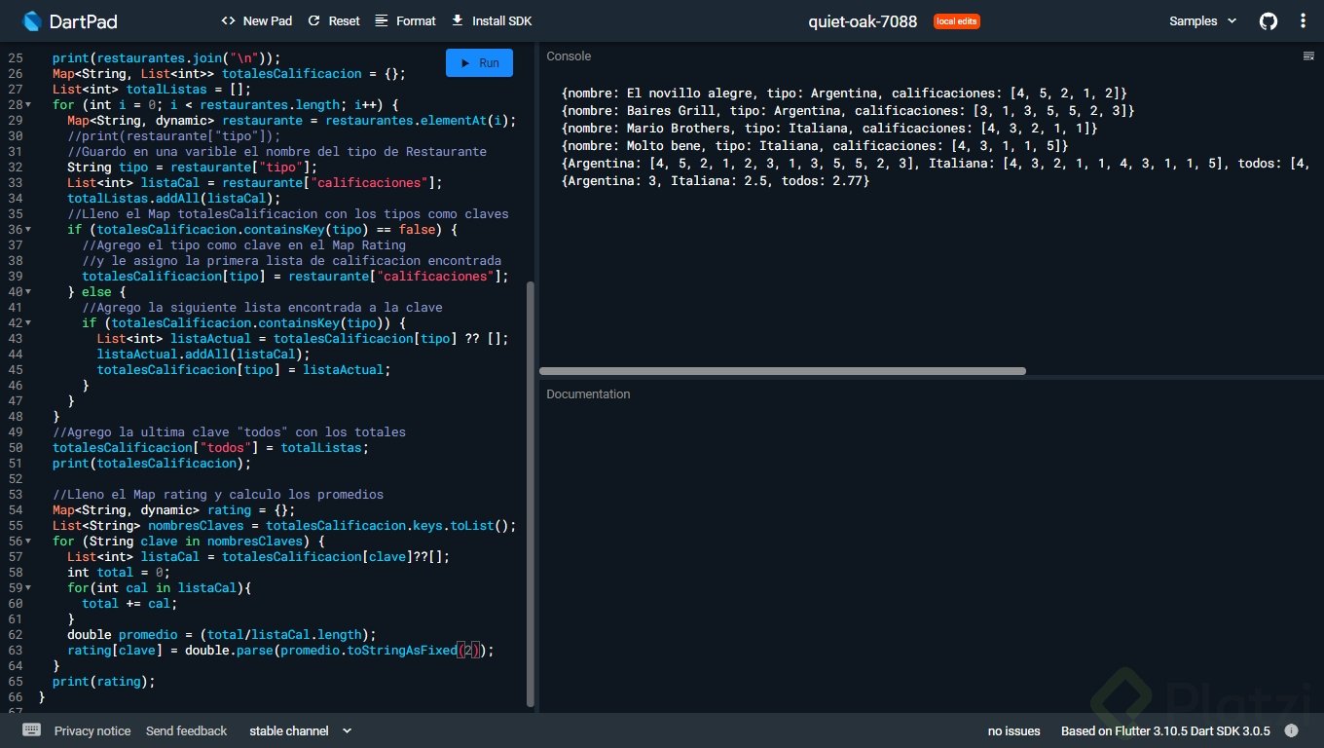Format the Dart code
The width and height of the screenshot is (1324, 748).
(x=405, y=20)
